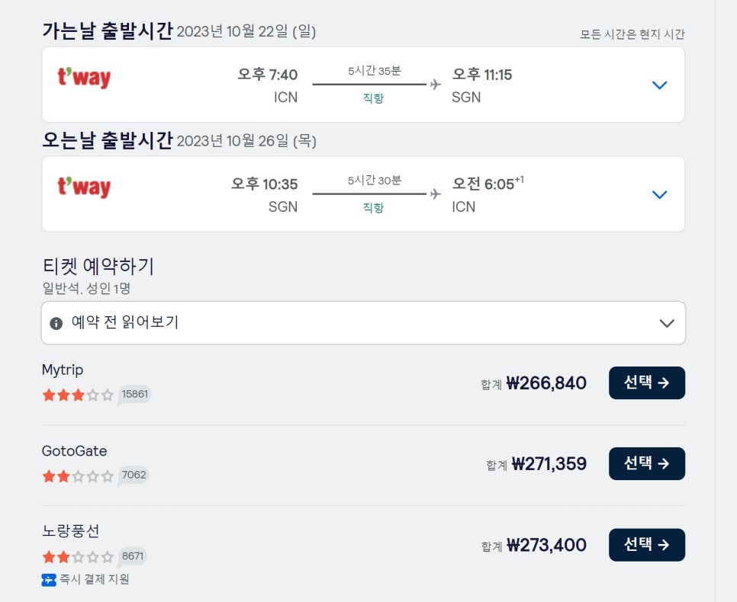Click the t'way logo on outbound flight
The image size is (737, 602).
pos(84,78)
